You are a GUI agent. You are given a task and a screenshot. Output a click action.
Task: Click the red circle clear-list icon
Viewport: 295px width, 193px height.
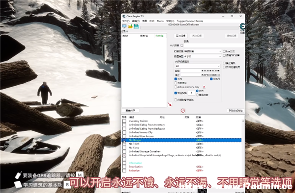coord(183,111)
